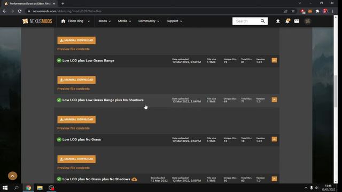The width and height of the screenshot is (342, 192).
Task: Click the taskbar volume icon
Action: pos(317,188)
